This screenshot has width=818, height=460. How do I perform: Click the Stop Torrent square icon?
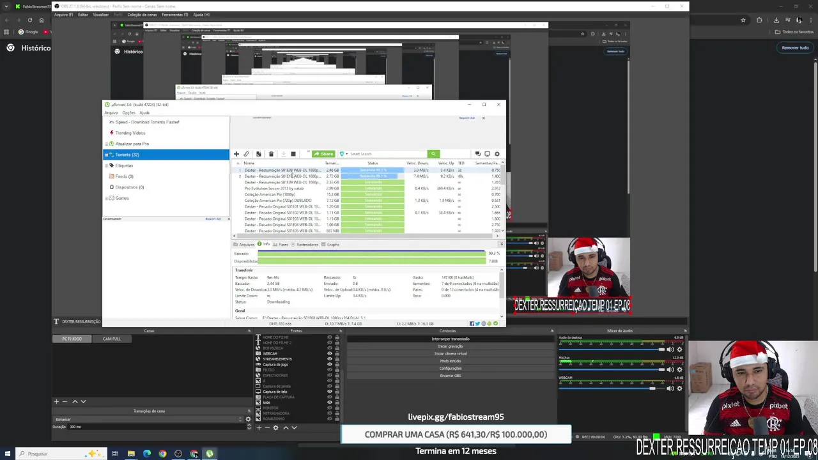pyautogui.click(x=293, y=154)
